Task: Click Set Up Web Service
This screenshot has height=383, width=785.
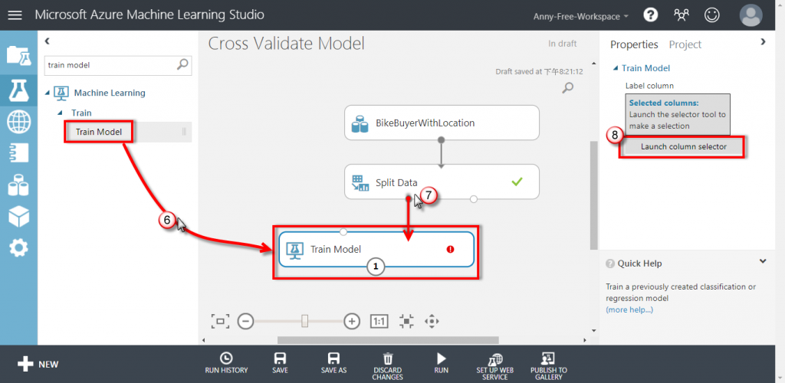Action: pos(494,366)
